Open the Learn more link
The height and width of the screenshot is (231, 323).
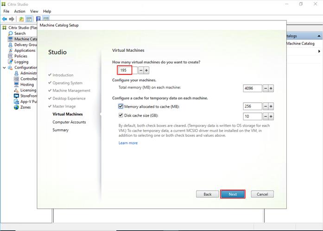coord(128,143)
